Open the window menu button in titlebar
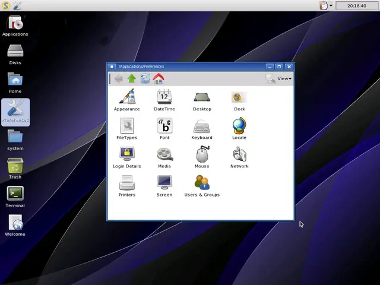Viewport: 380px width, 285px height. (112, 66)
